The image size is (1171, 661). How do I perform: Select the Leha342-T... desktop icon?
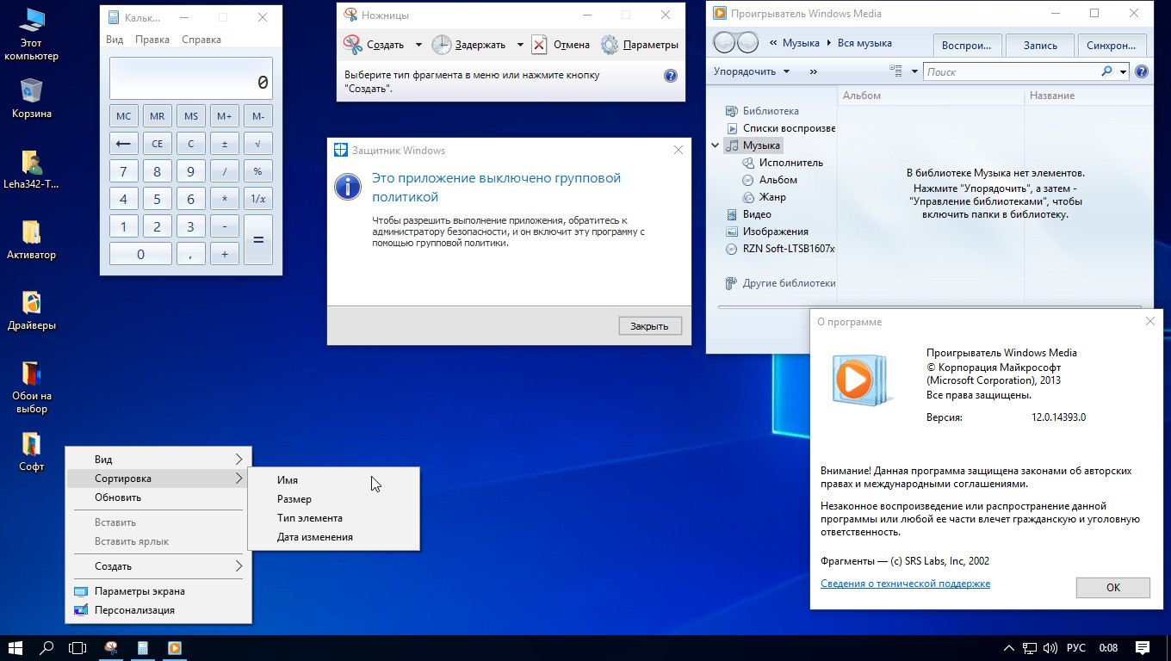(x=32, y=169)
